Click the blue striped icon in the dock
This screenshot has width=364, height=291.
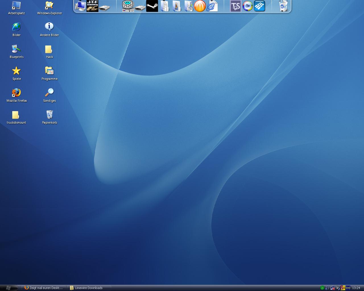[x=259, y=6]
